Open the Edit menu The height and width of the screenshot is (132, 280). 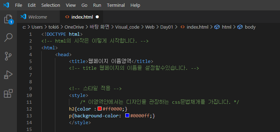coord(32,5)
